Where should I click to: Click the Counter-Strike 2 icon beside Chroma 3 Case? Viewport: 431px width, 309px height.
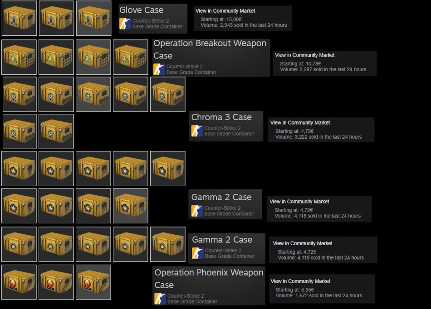tap(197, 131)
